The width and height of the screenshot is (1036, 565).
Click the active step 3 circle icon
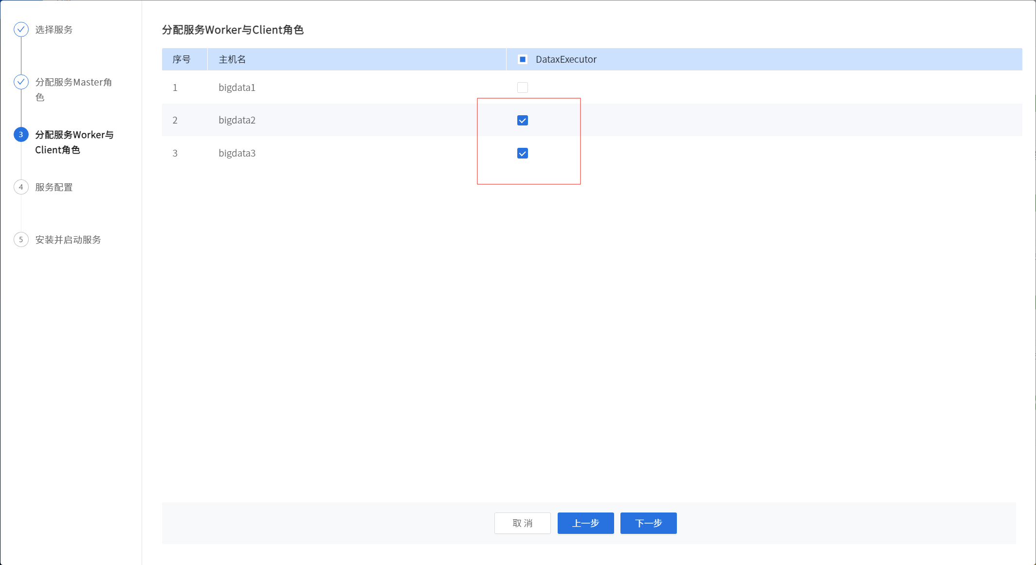coord(21,135)
